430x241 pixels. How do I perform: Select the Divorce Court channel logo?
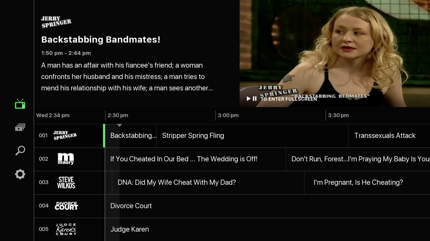point(66,206)
